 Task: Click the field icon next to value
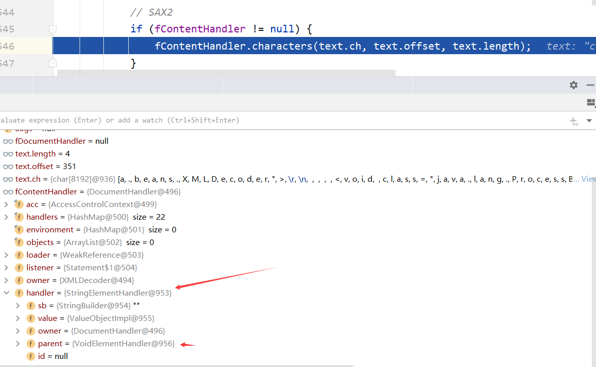point(30,318)
